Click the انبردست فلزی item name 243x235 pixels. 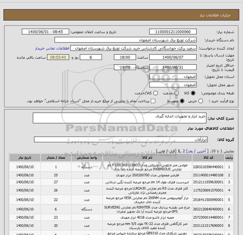point(147,182)
